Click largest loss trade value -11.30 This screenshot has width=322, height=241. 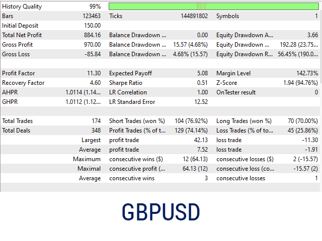click(x=310, y=140)
